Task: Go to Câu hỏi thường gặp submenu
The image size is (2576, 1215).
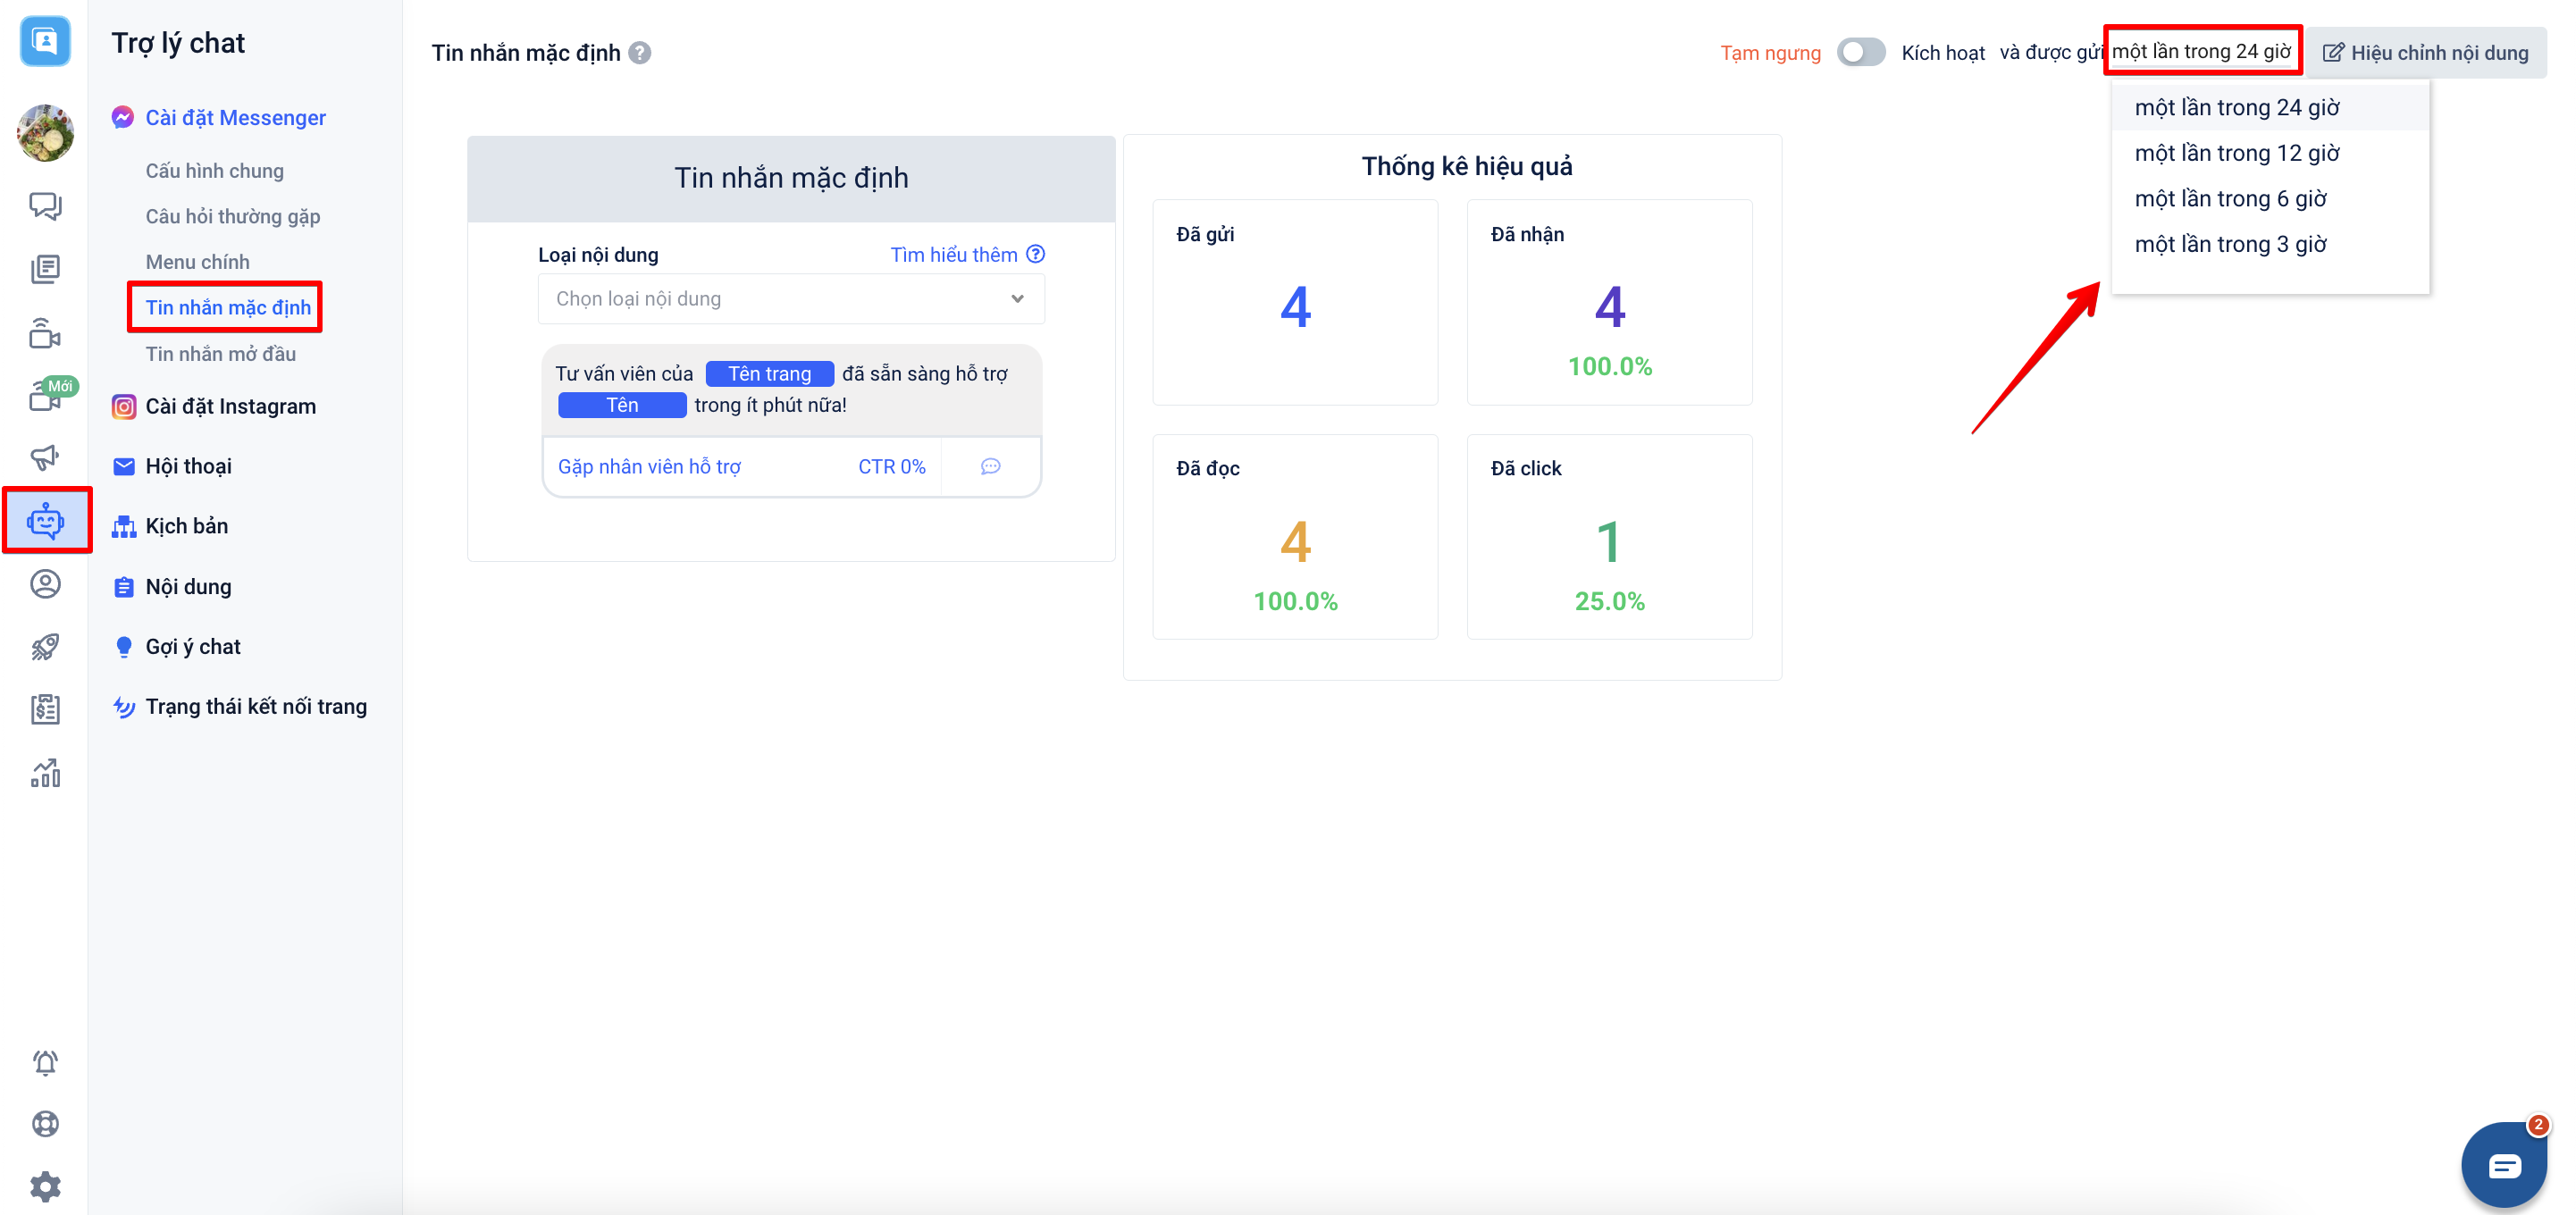Action: [x=232, y=216]
